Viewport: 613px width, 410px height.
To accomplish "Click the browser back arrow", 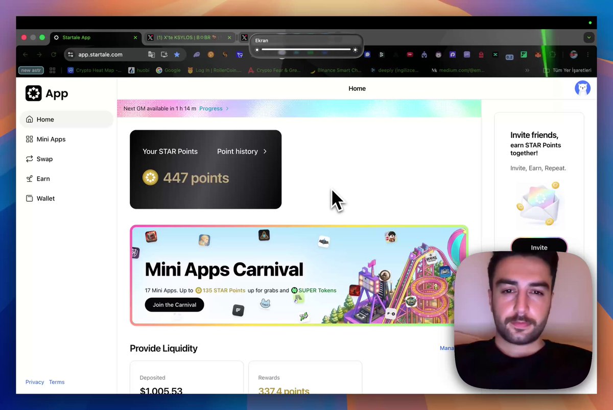I will [x=25, y=55].
